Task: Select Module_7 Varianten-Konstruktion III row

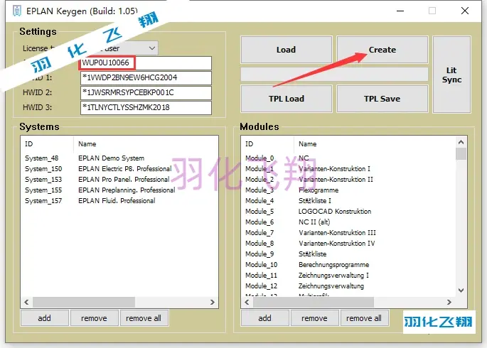Action: click(x=348, y=233)
